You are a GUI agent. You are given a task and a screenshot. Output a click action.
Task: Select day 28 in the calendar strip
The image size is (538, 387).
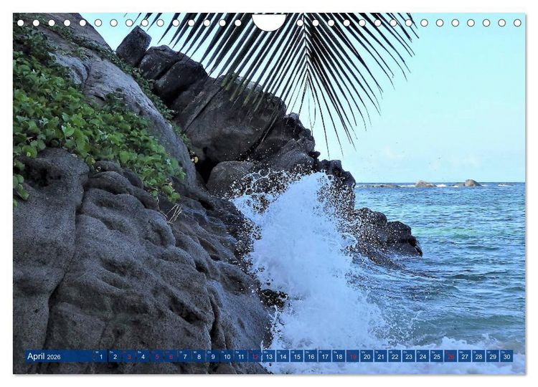(x=479, y=356)
